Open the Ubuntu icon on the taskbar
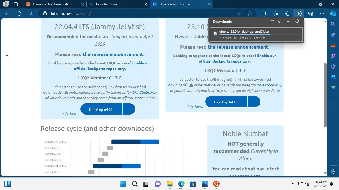 tap(216, 184)
